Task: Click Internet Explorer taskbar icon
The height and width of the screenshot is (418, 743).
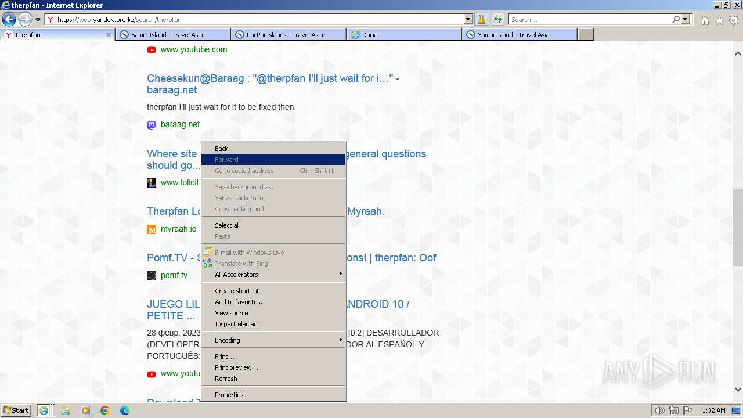Action: click(x=45, y=410)
